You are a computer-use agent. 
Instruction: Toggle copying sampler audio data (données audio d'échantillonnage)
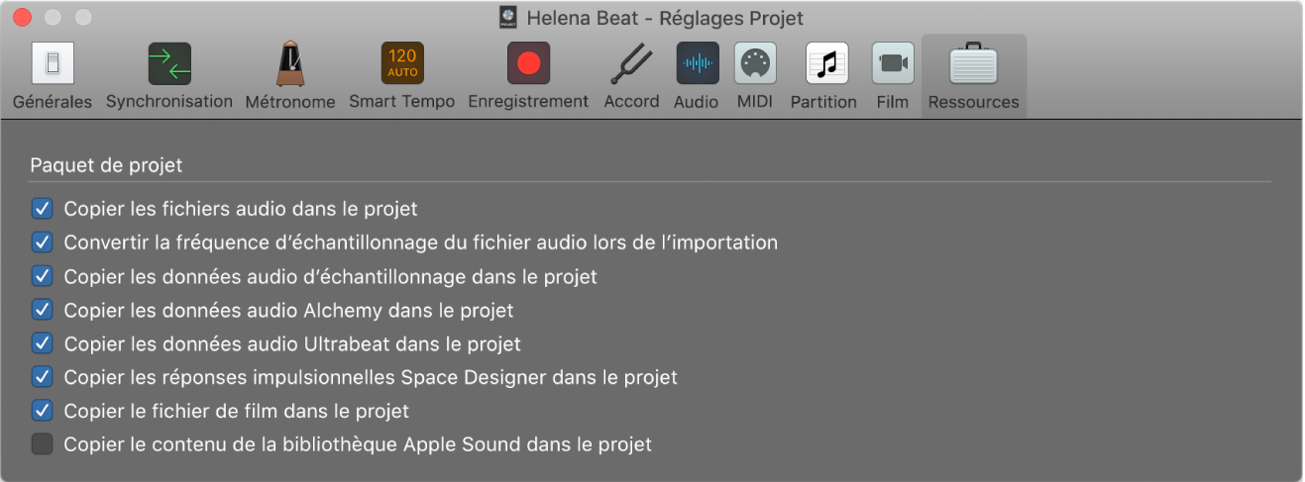click(42, 276)
